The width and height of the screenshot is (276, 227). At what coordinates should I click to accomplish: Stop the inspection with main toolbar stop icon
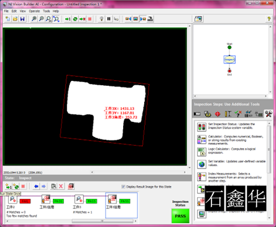tap(90, 19)
